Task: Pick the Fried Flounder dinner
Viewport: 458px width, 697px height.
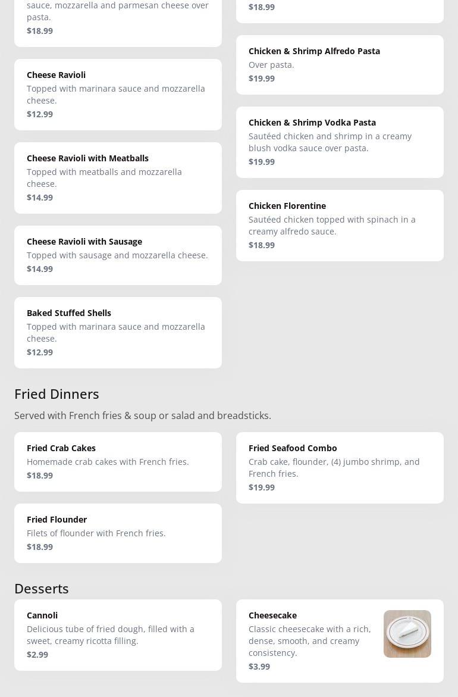Action: [118, 533]
